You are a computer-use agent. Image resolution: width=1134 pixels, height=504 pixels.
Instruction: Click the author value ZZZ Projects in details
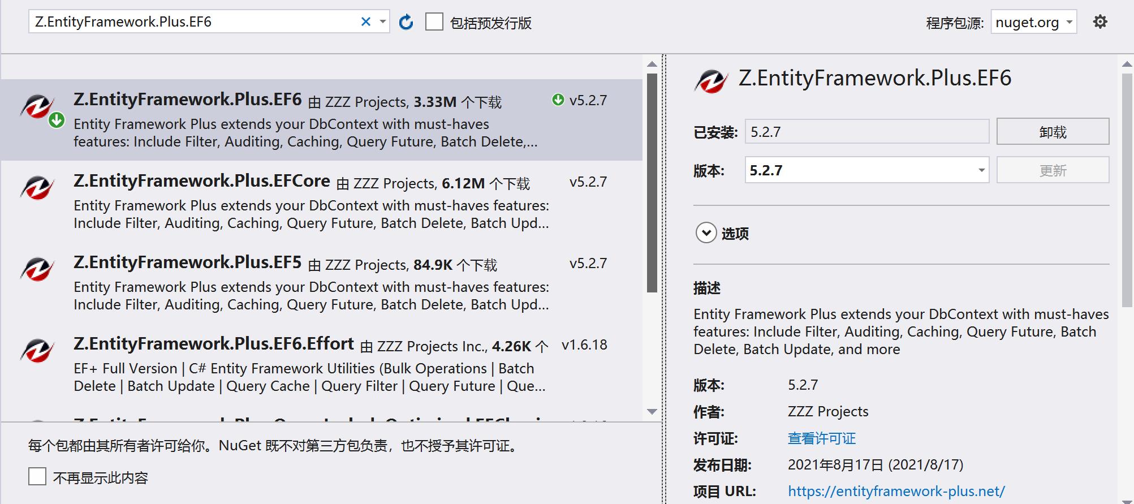pyautogui.click(x=828, y=412)
